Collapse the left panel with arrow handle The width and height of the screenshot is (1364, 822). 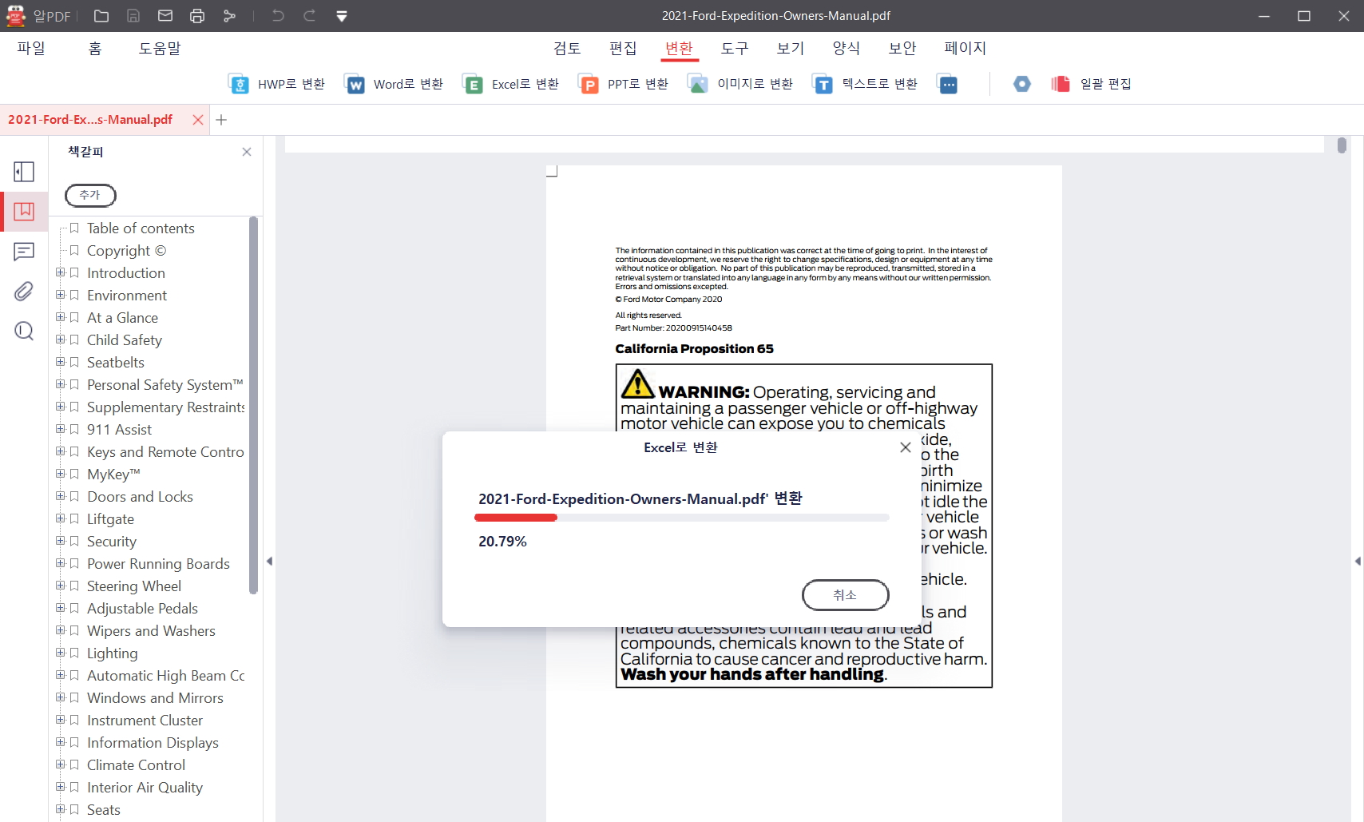coord(269,562)
